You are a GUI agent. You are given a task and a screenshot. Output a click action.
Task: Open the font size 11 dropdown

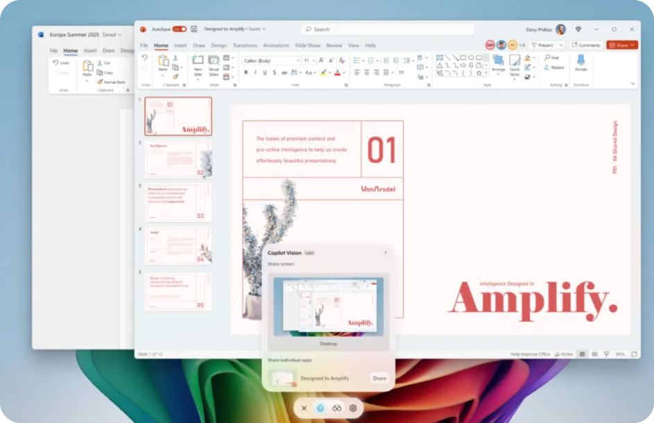313,61
